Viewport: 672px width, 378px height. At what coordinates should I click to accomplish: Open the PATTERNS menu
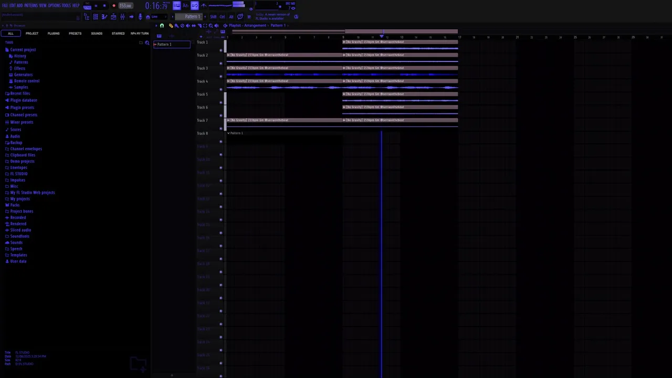[x=31, y=5]
